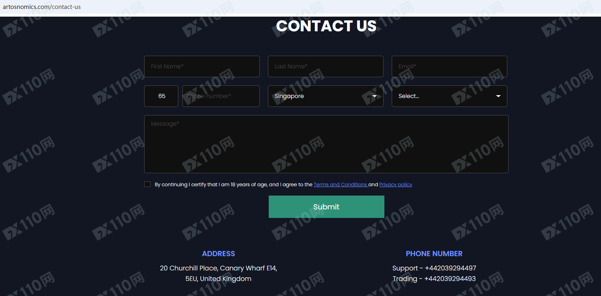
Task: Open the Privacy policy link
Action: (396, 185)
